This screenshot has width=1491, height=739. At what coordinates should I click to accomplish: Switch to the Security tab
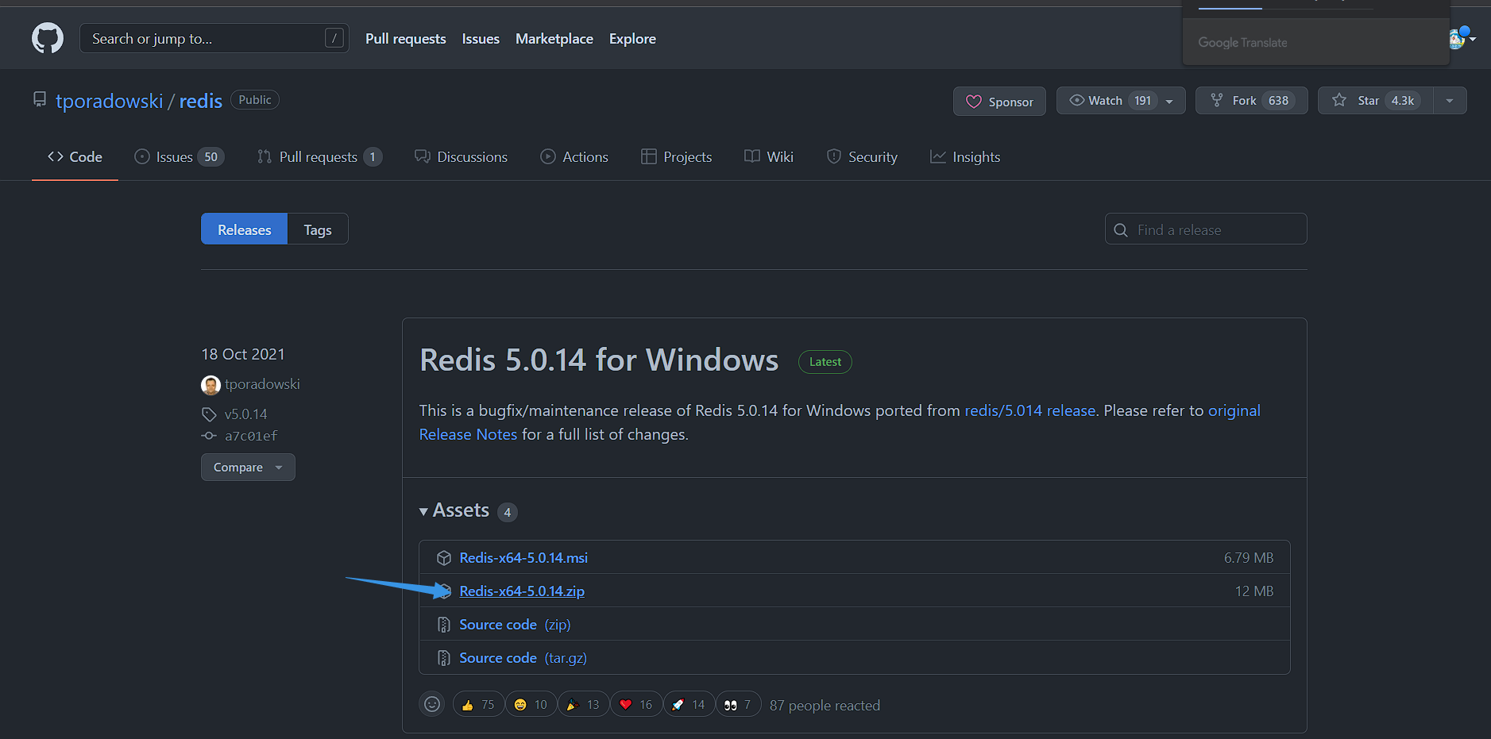862,157
